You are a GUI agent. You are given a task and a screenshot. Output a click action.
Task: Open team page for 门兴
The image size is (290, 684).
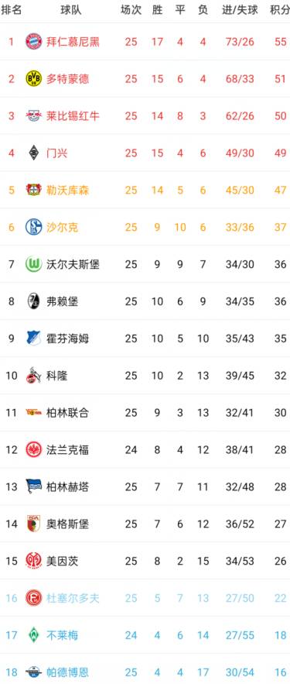(57, 153)
